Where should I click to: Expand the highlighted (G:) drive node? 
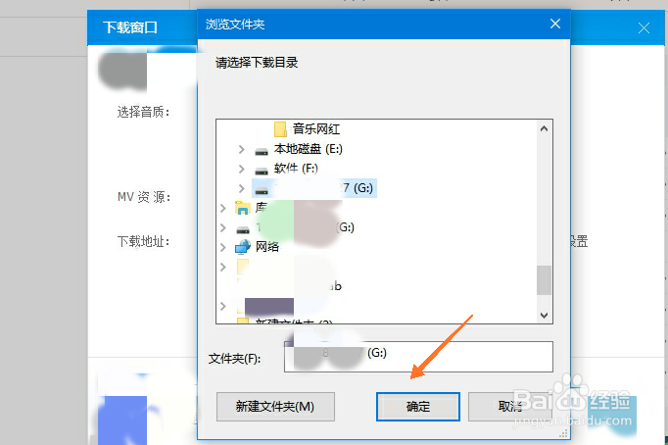242,188
